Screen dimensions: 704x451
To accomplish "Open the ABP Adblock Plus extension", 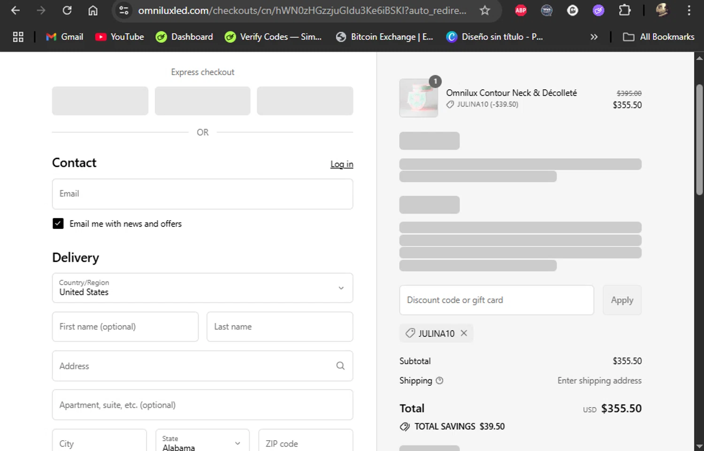I will pos(521,10).
